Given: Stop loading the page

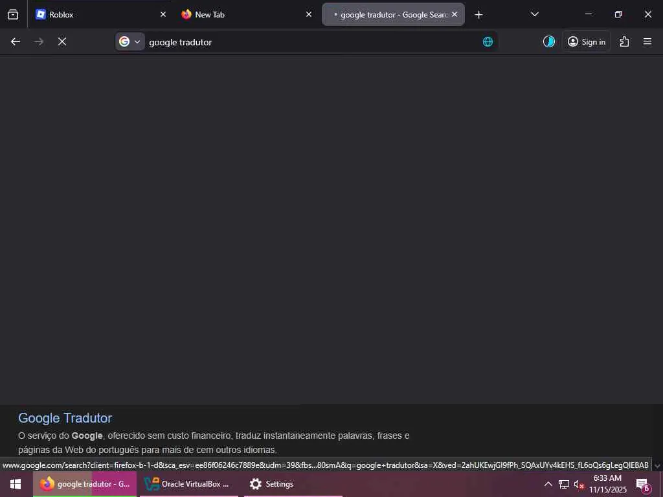Looking at the screenshot, I should pyautogui.click(x=62, y=42).
